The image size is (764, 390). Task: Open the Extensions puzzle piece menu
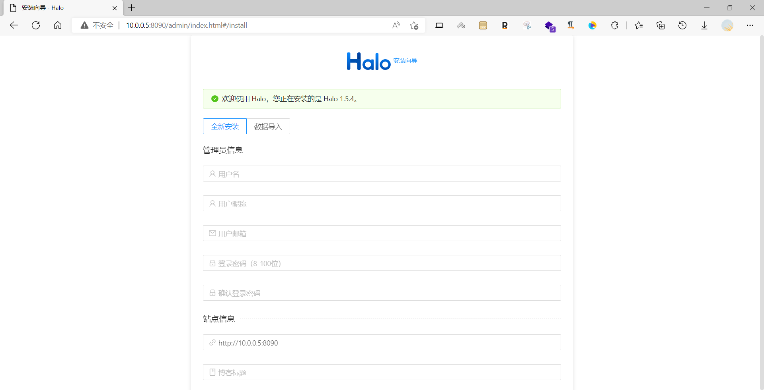tap(615, 25)
